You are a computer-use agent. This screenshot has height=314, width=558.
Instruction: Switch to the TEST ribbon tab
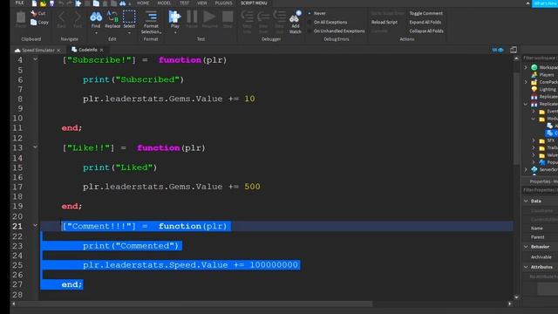click(x=184, y=3)
